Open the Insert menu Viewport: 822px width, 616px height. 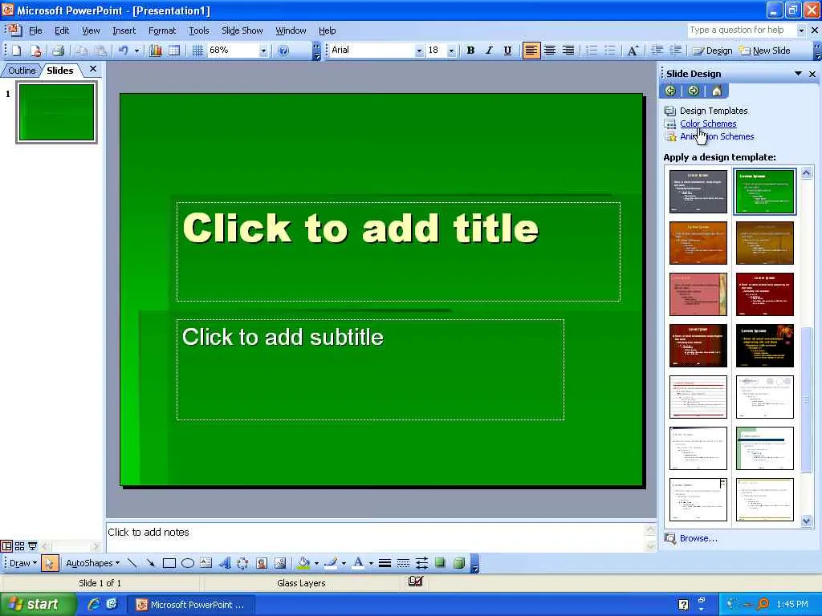124,30
